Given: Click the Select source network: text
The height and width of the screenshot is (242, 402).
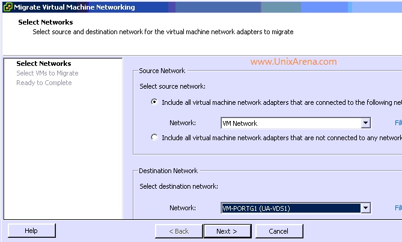Looking at the screenshot, I should [x=172, y=86].
